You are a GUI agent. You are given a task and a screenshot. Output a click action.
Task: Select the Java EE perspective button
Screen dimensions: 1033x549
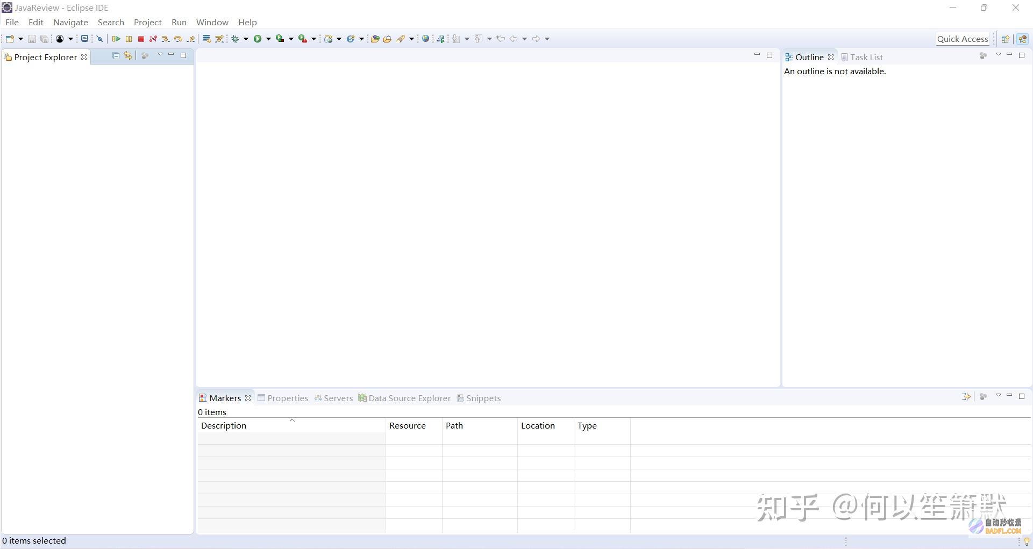coord(1022,39)
